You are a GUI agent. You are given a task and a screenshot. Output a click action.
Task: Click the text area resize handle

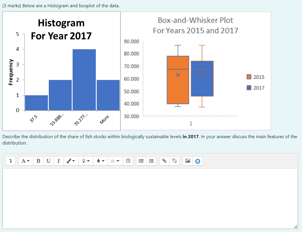296,227
